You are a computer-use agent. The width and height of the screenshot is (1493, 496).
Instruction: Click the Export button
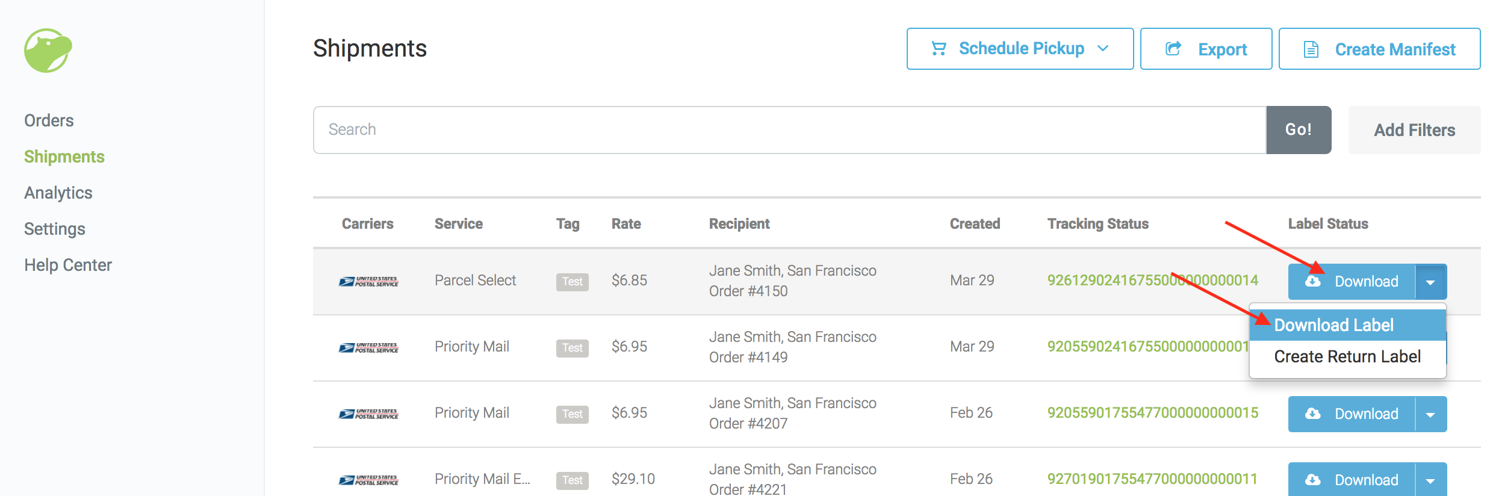pos(1206,49)
